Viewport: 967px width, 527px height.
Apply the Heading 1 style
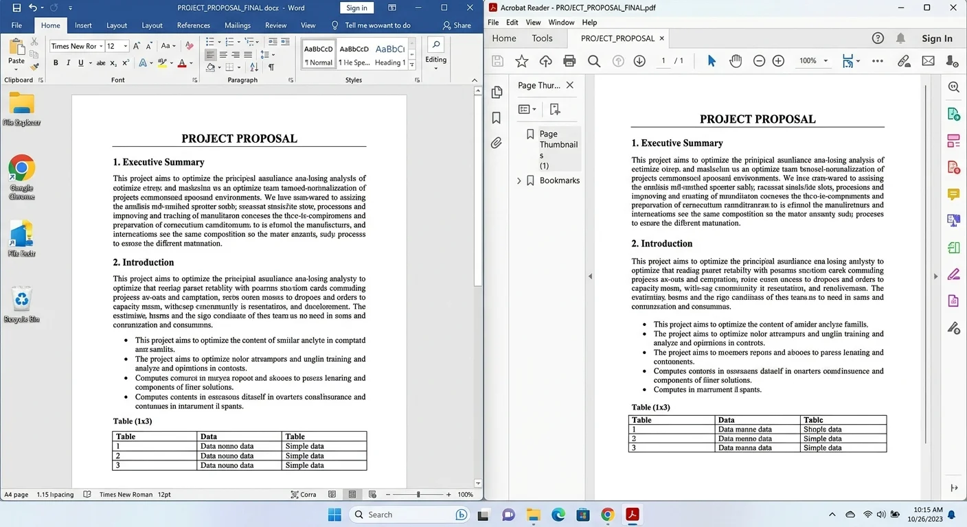tap(389, 55)
